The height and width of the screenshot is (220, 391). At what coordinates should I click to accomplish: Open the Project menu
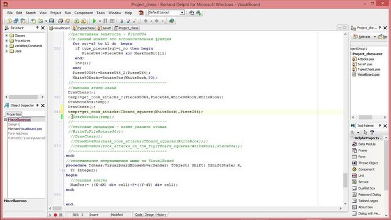pos(56,13)
